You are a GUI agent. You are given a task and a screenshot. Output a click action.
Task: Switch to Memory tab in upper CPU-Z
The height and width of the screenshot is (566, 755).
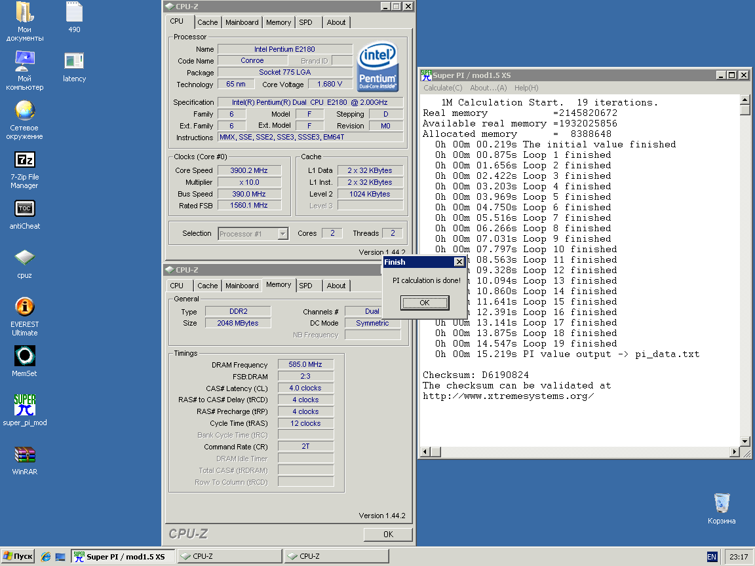click(279, 22)
